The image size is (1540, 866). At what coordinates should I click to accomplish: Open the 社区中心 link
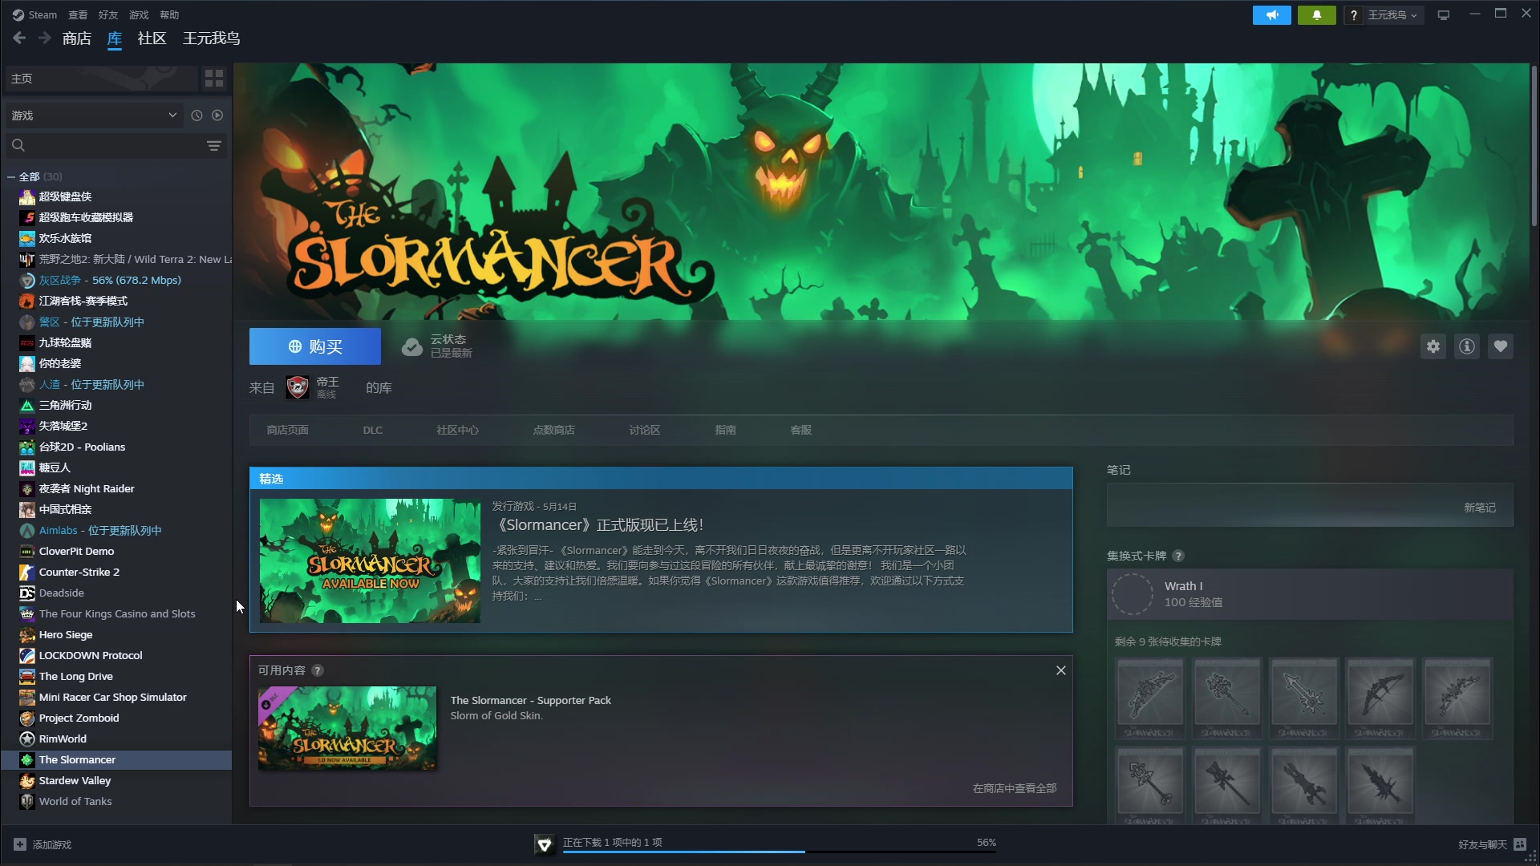tap(457, 430)
